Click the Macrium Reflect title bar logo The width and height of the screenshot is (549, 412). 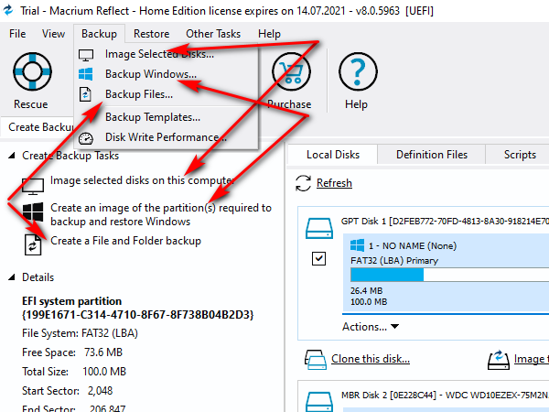8,10
